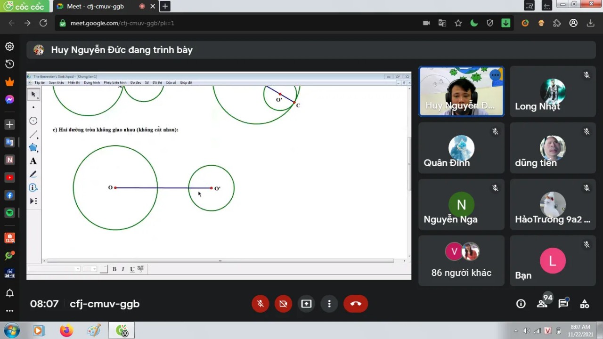Open Spotify from the browser sidebar
The width and height of the screenshot is (603, 339).
(x=9, y=213)
